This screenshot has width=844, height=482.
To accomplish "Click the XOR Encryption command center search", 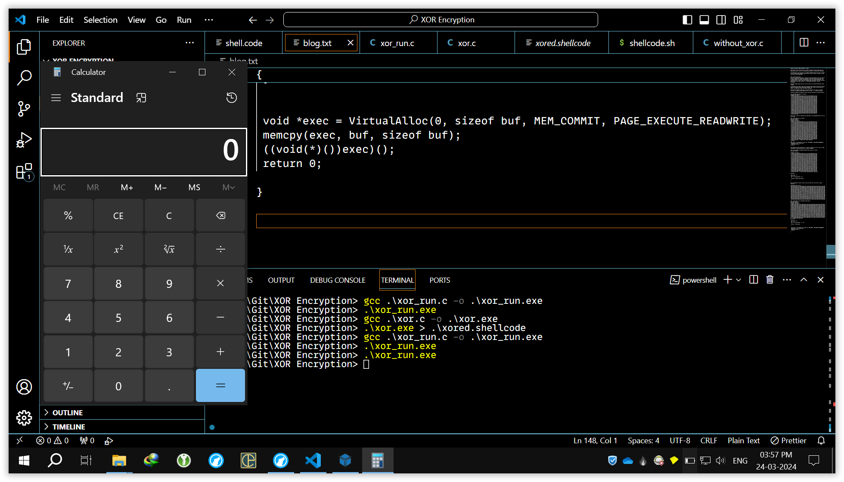I will pyautogui.click(x=441, y=20).
